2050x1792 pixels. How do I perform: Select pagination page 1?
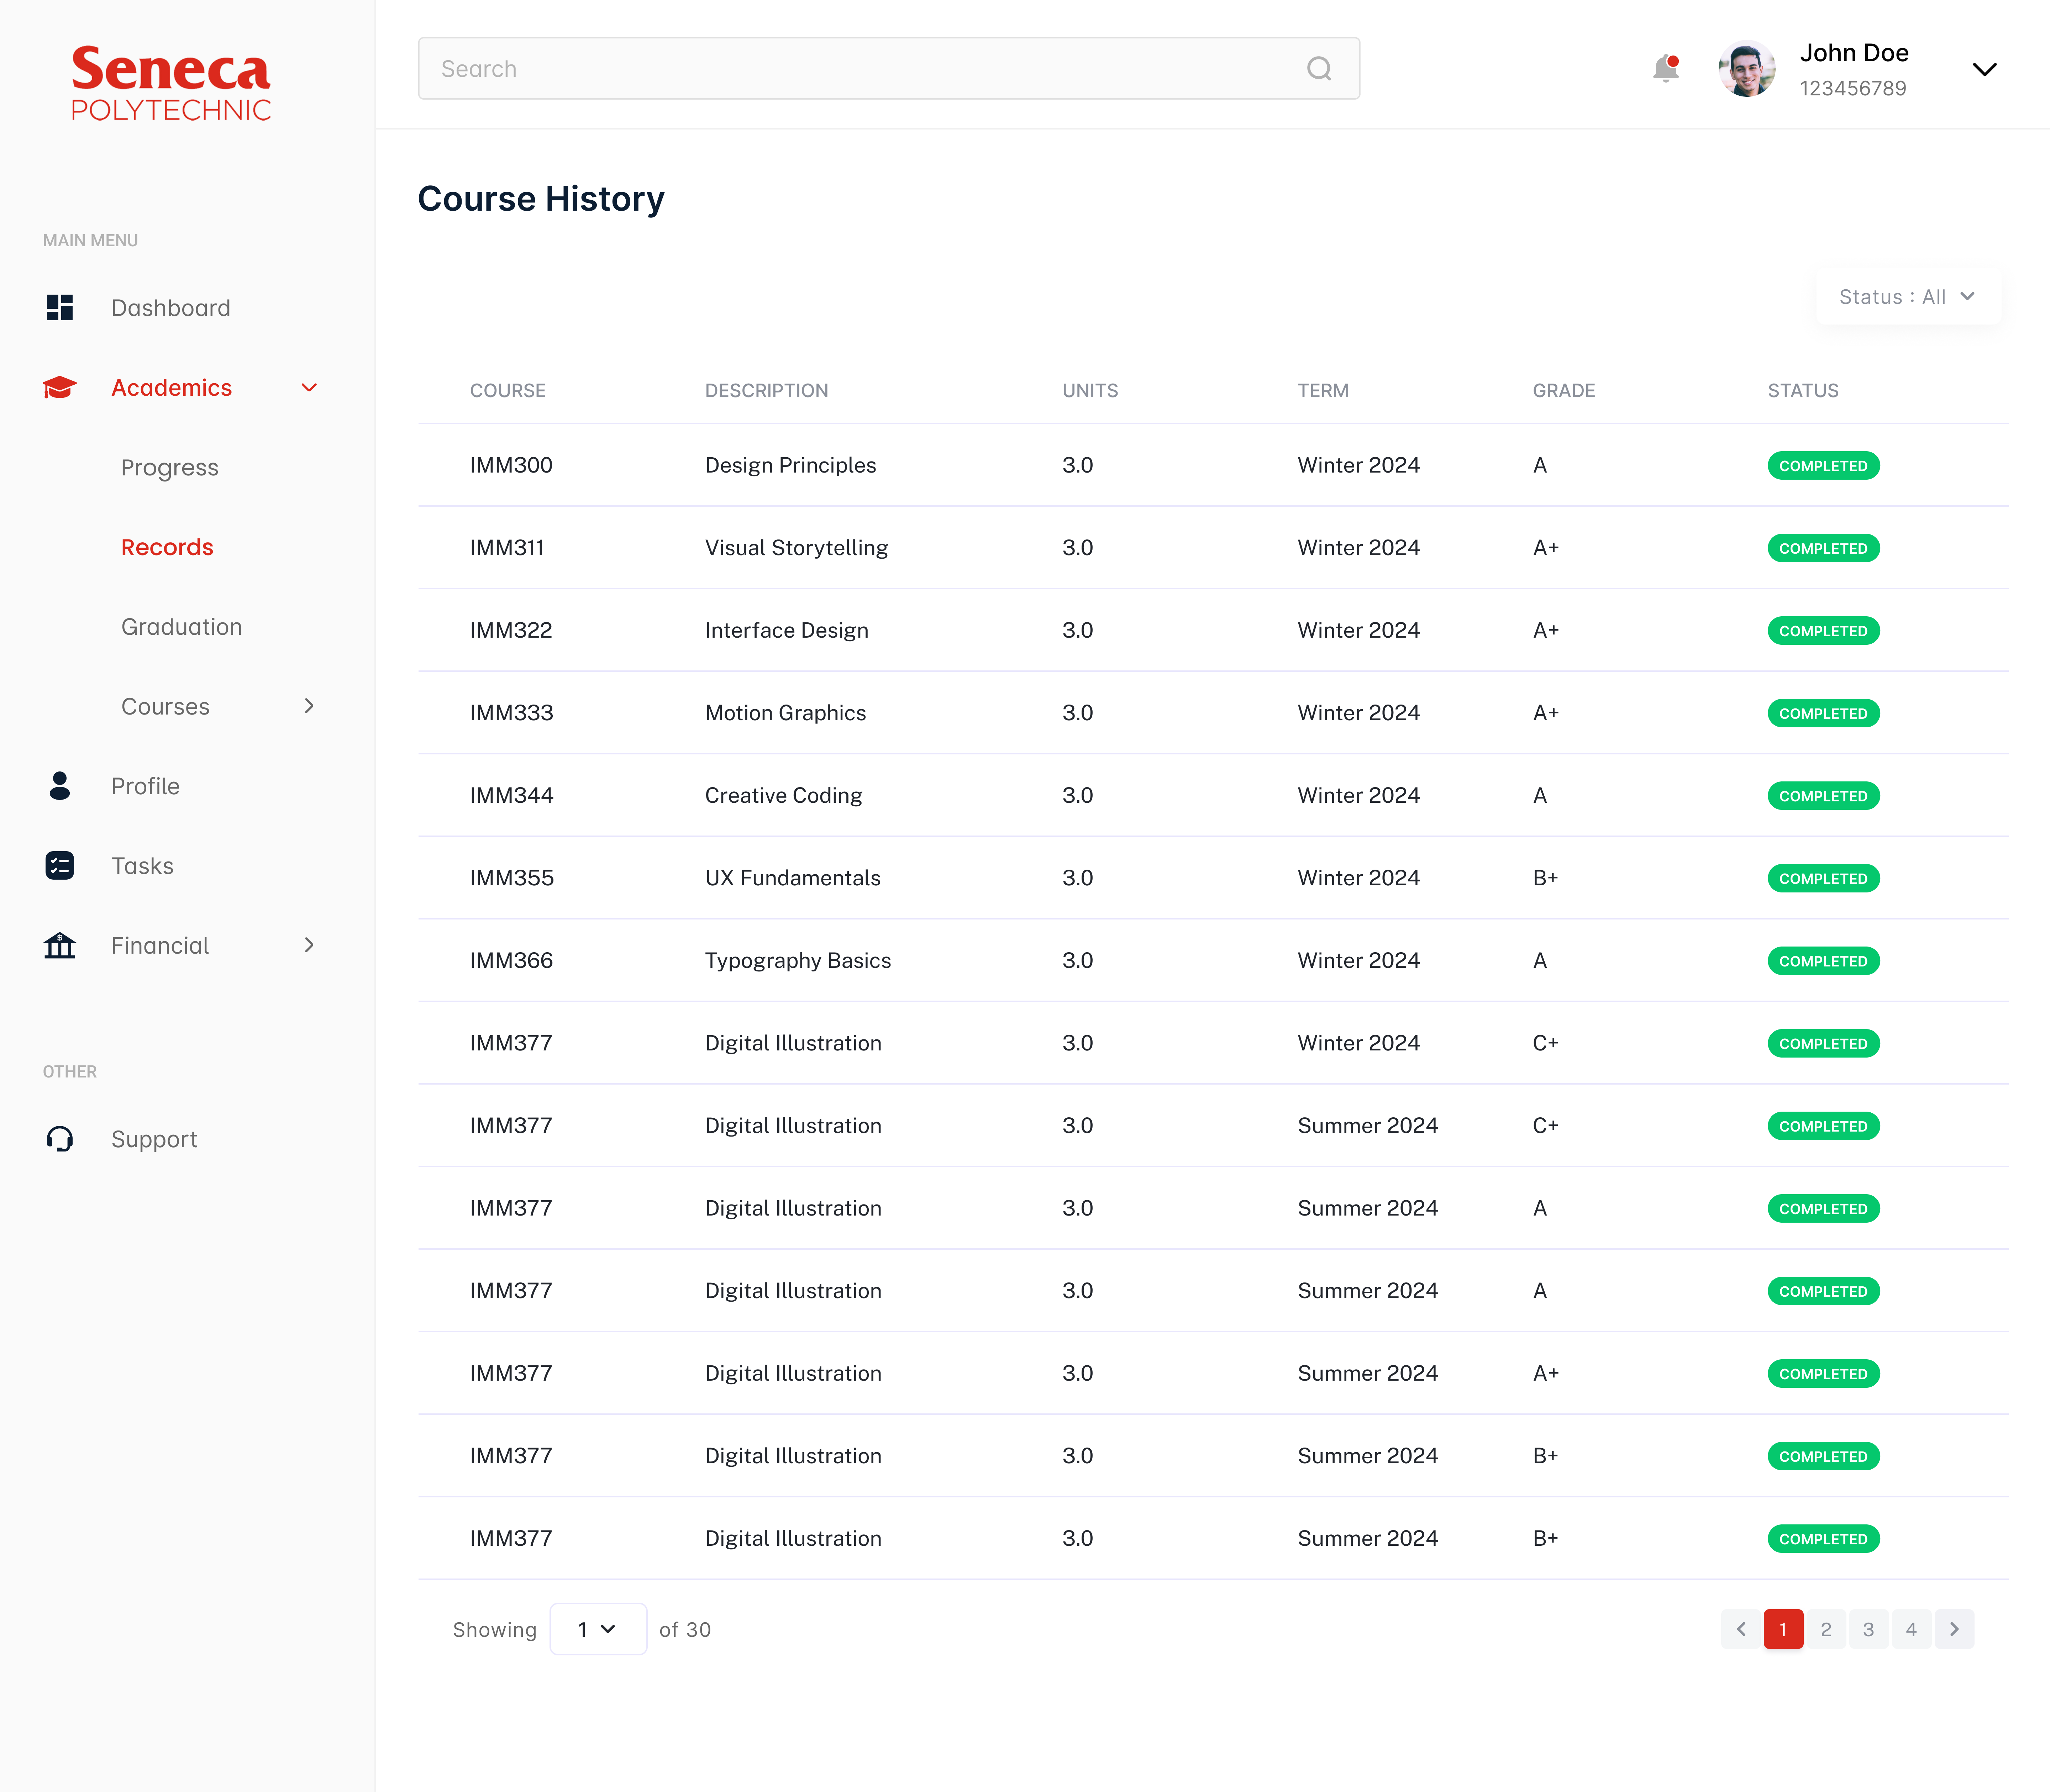pyautogui.click(x=1783, y=1629)
